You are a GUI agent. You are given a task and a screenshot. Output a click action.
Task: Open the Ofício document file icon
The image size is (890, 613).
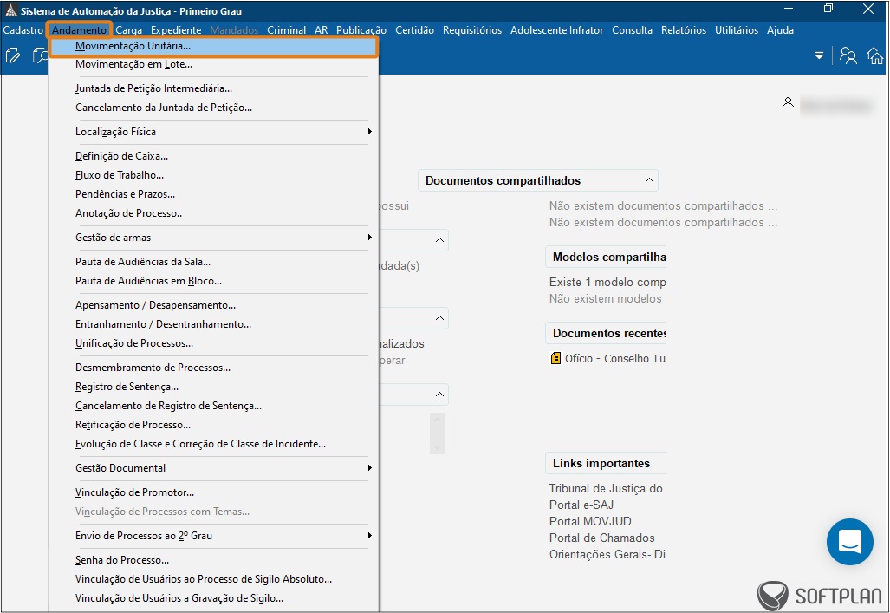555,358
